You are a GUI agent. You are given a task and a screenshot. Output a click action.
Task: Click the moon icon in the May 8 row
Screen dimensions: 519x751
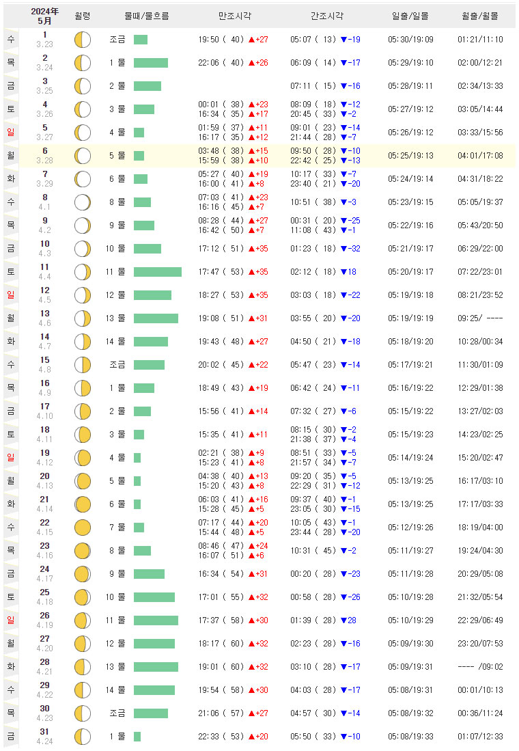point(83,202)
